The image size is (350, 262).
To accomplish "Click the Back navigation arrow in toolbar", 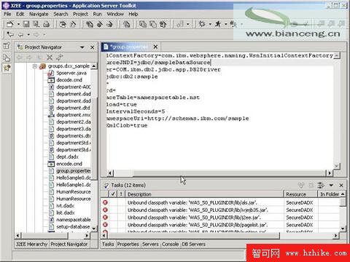I will pos(21,34).
